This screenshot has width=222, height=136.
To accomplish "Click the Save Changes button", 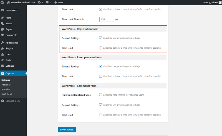I will pos(67,130).
